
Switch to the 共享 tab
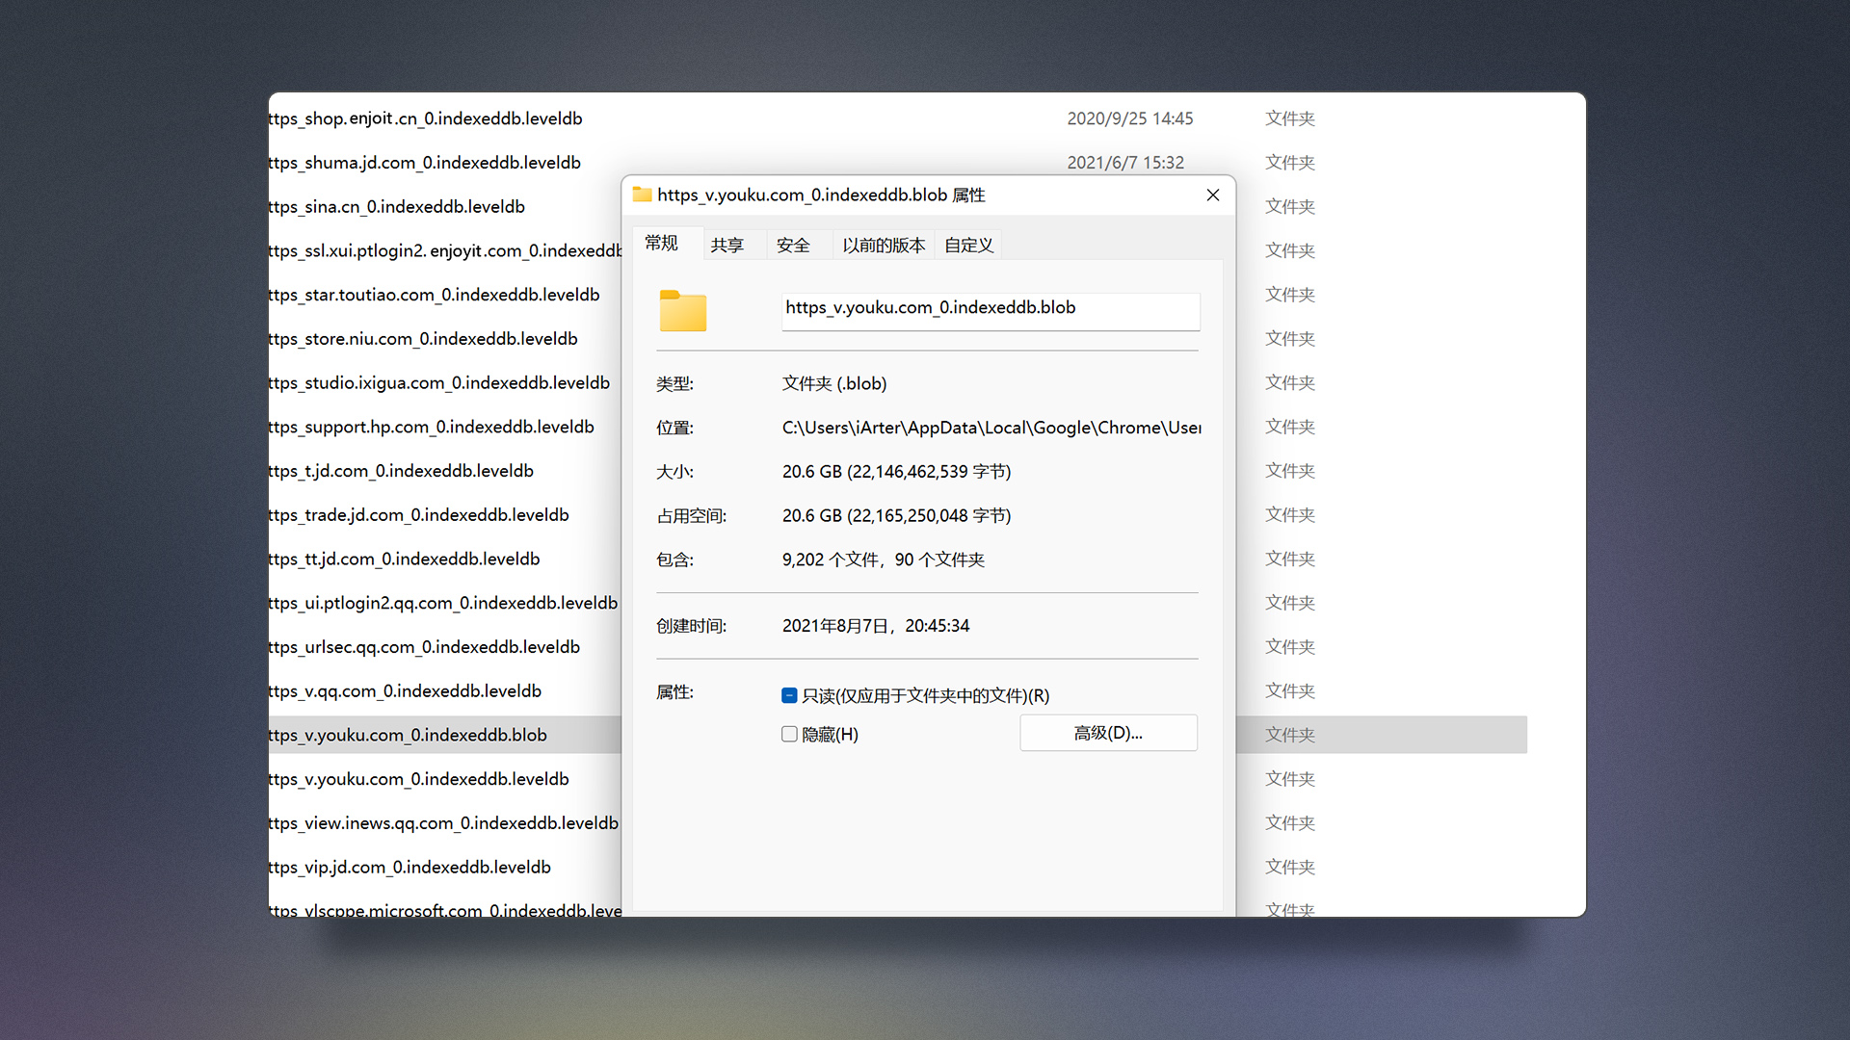tap(728, 245)
